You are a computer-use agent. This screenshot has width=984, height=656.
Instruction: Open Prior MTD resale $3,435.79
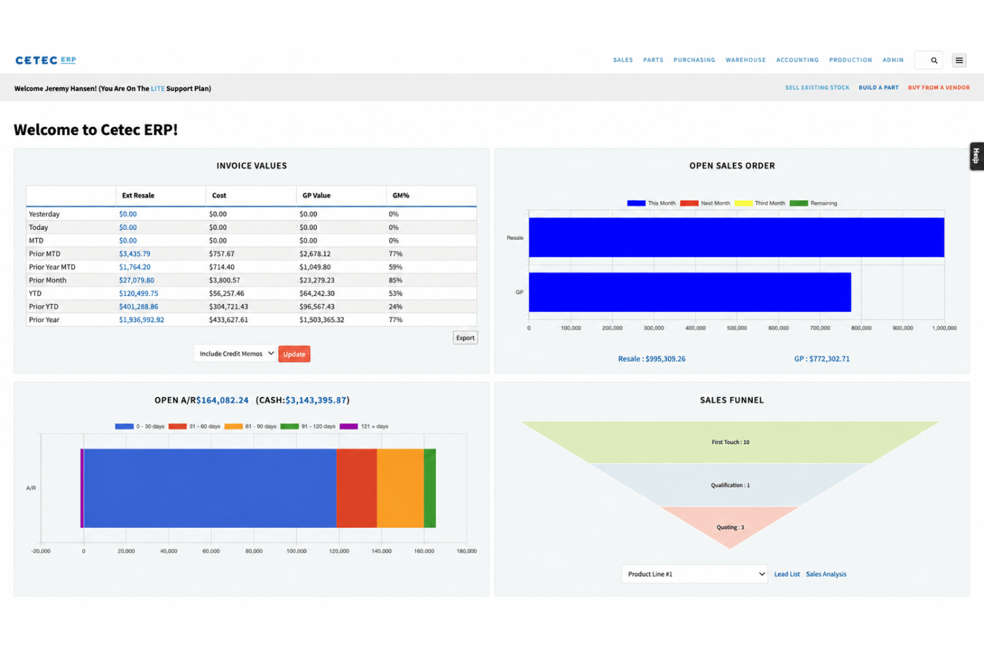click(135, 254)
